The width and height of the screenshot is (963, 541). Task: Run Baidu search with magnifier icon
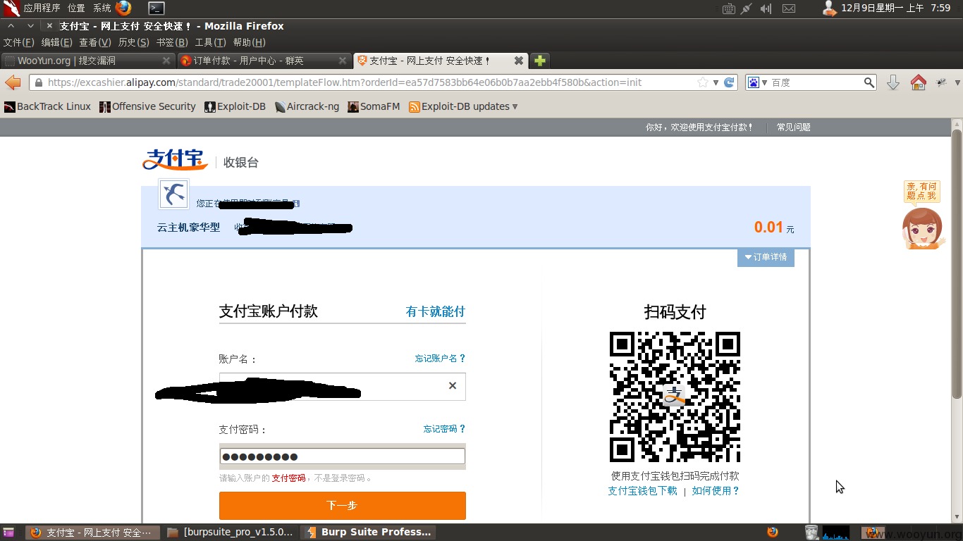coord(869,82)
